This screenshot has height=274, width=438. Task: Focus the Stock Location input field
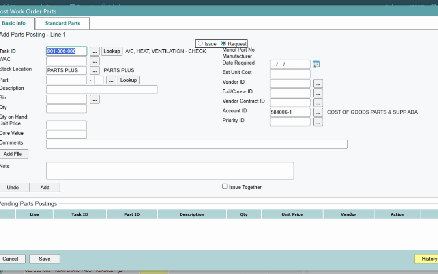pos(67,71)
